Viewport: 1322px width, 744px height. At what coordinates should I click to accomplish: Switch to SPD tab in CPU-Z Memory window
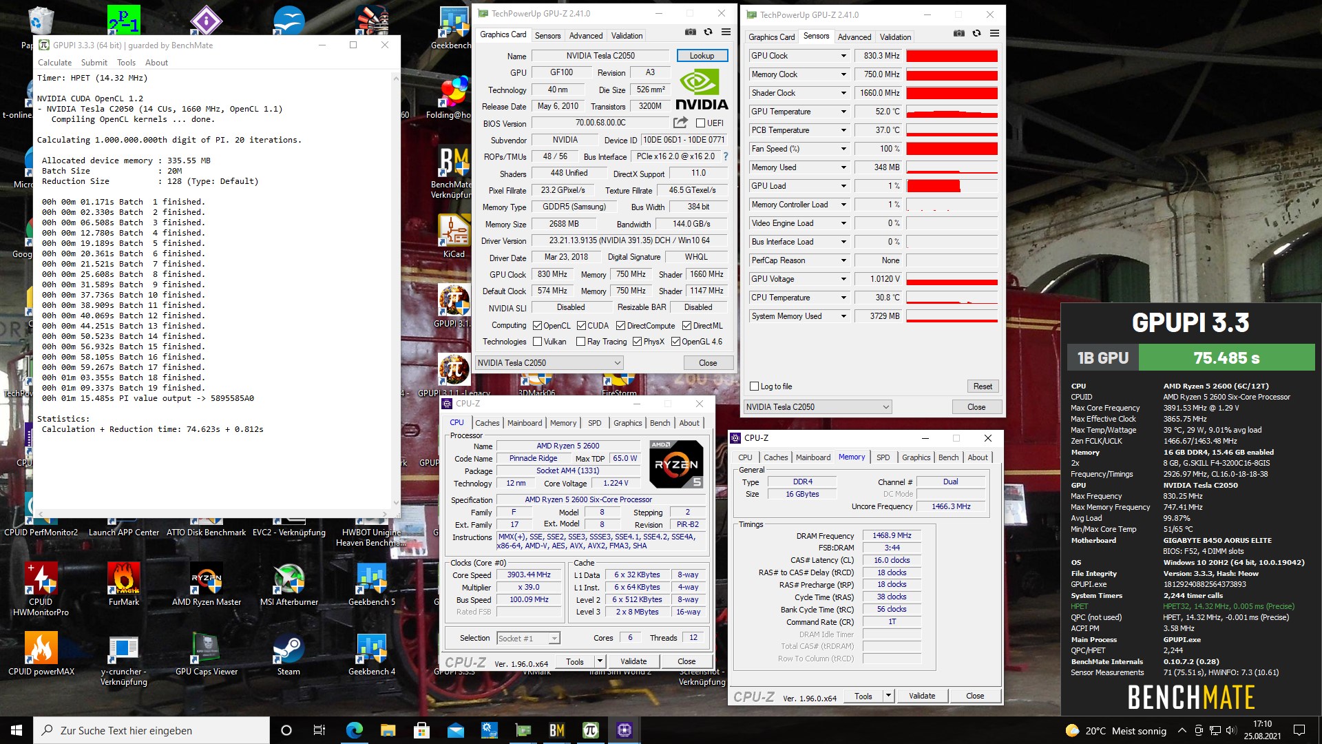(883, 457)
